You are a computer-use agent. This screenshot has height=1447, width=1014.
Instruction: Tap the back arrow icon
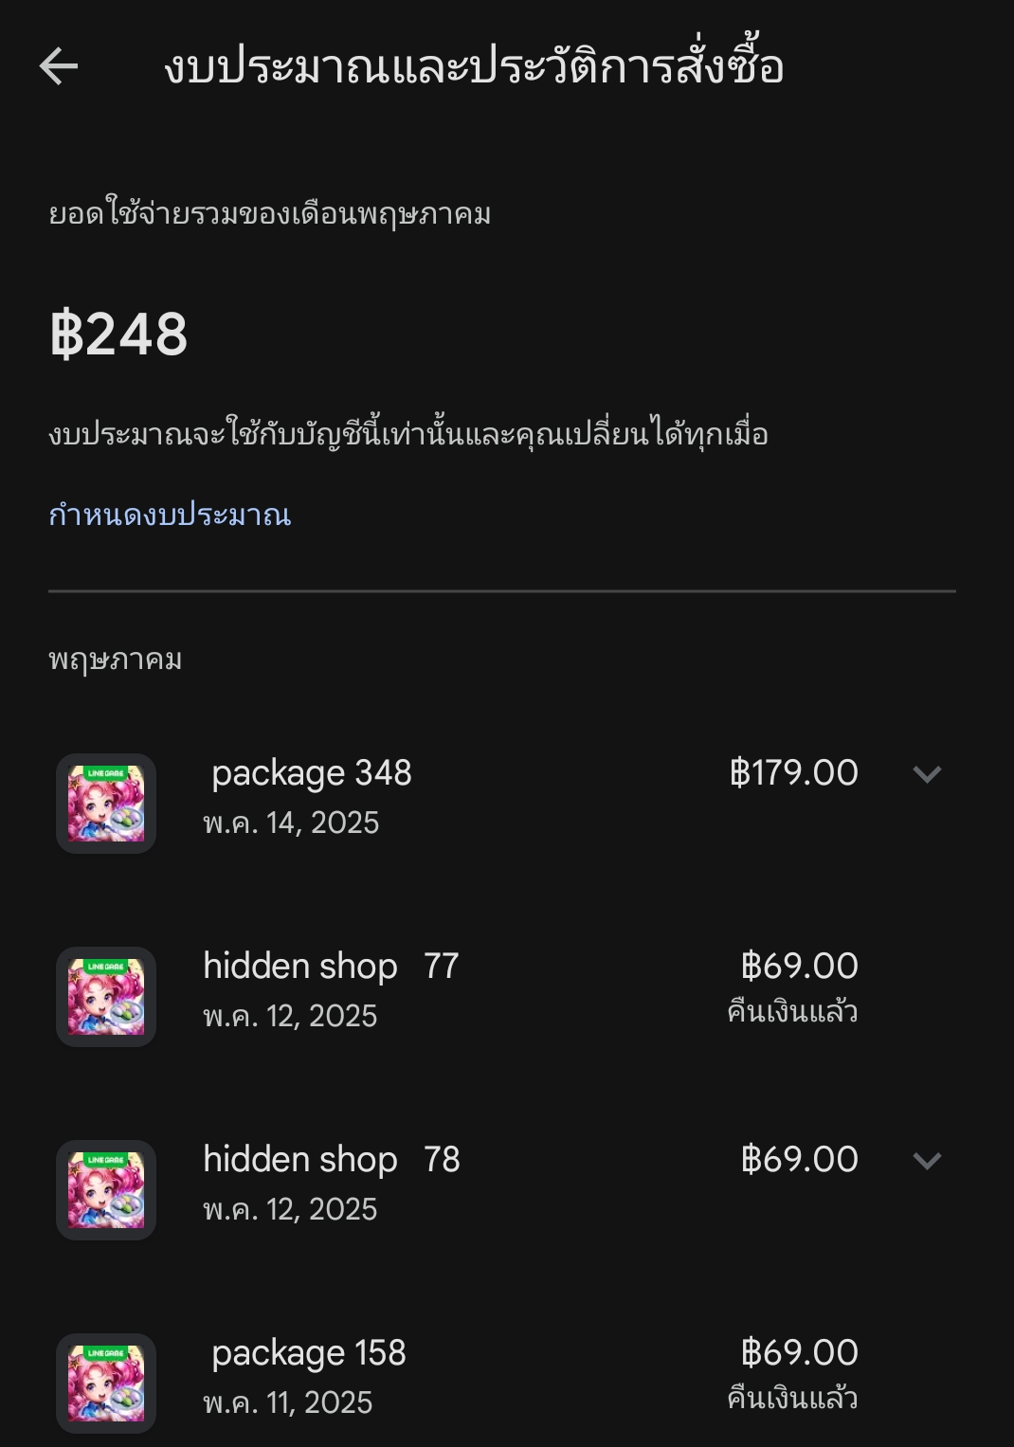point(59,66)
